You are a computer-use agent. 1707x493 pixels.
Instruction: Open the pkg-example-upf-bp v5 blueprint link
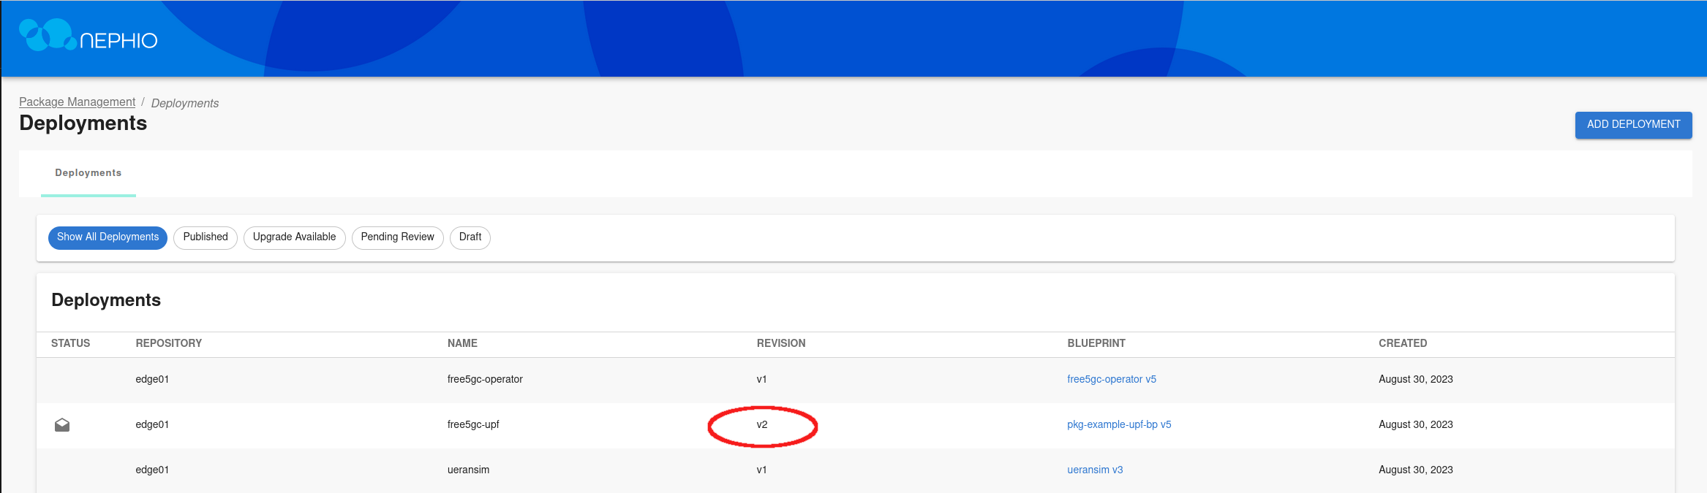[1118, 425]
